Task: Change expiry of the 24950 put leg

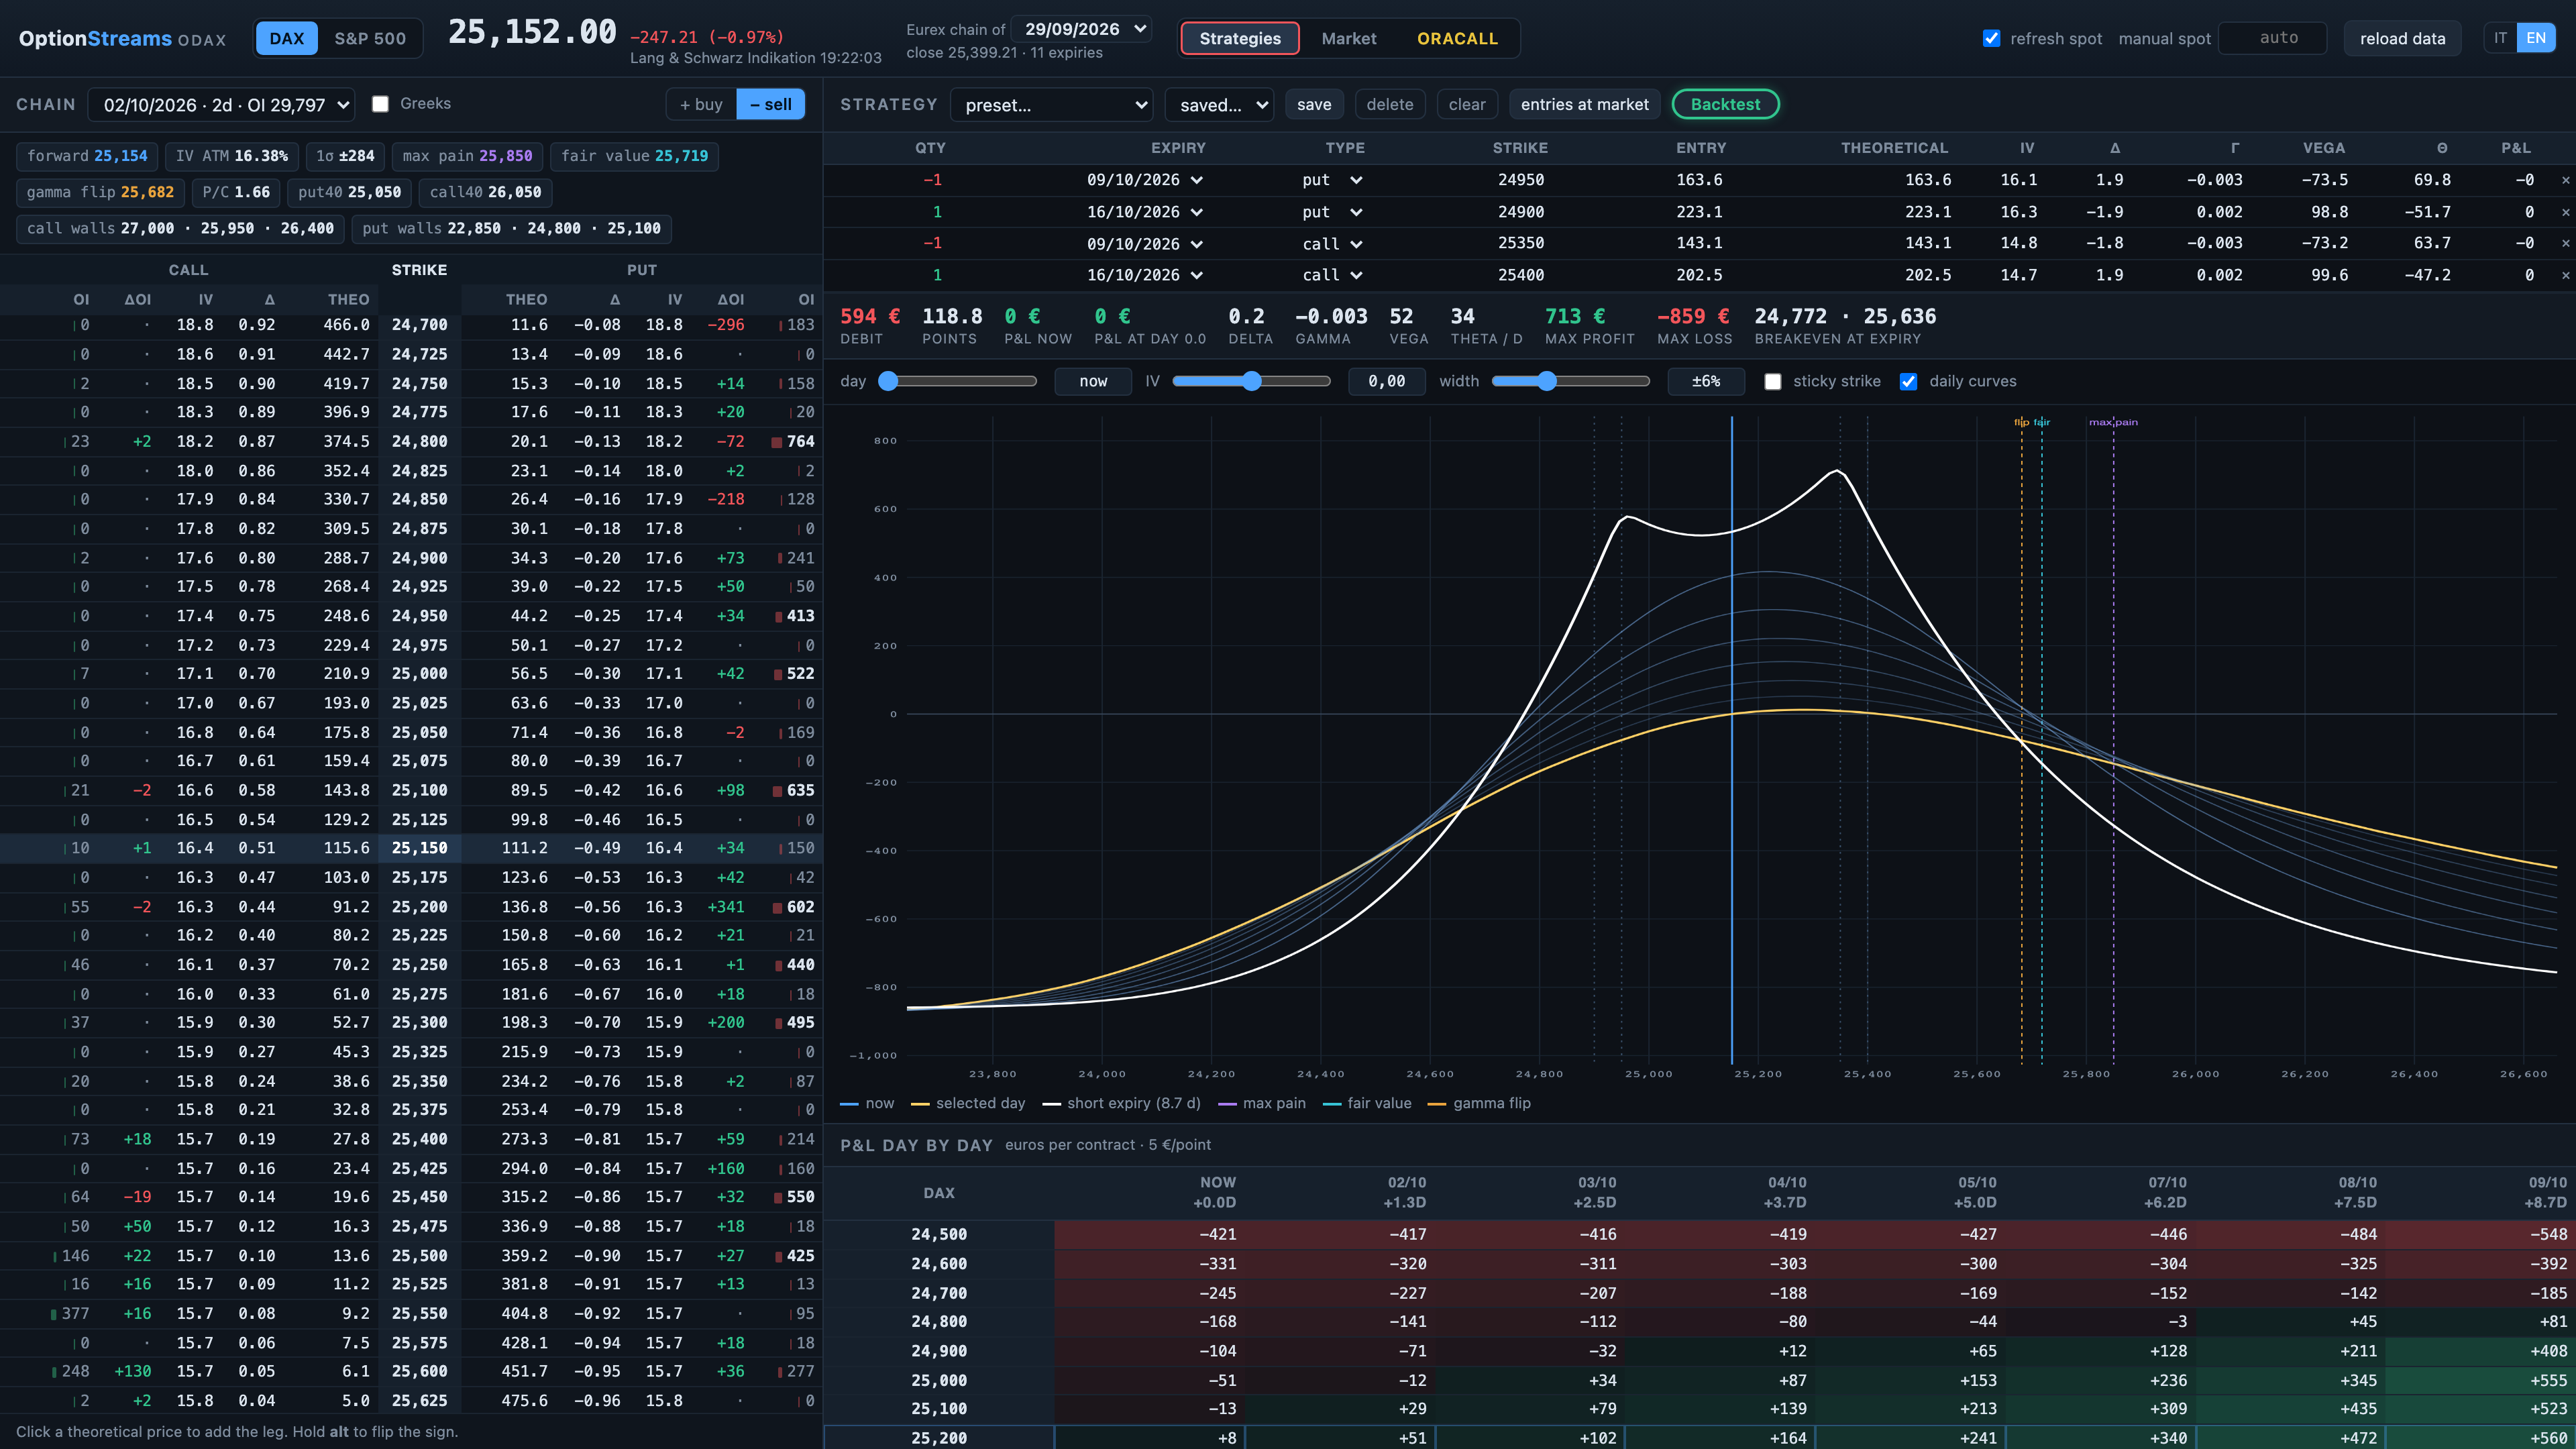Action: (1144, 180)
